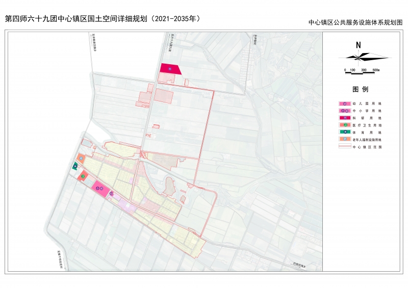Click the '小' and '中' school icons in the legend
Viewport: 408px width, 288px height.
[x=345, y=111]
